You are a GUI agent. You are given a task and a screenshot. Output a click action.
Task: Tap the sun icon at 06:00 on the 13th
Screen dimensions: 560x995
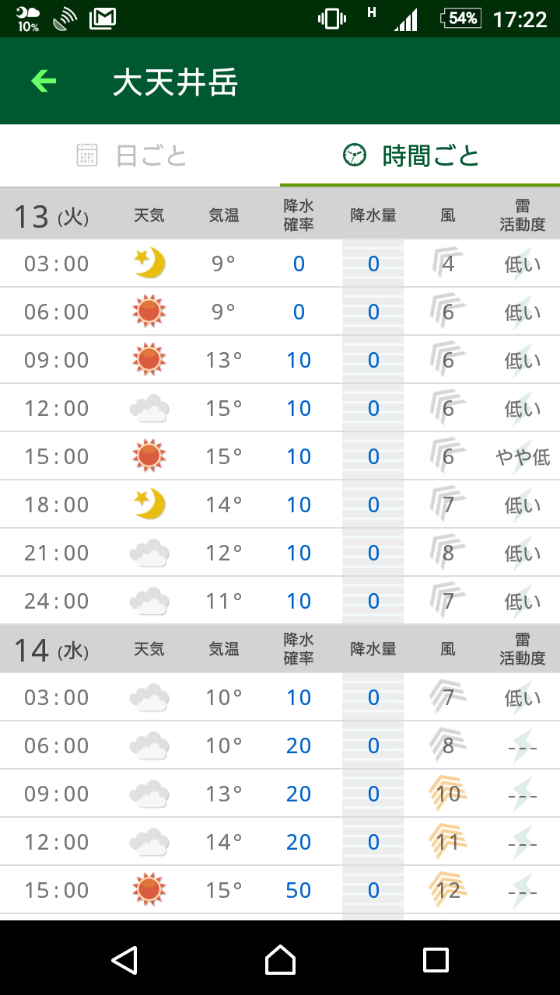pyautogui.click(x=149, y=312)
